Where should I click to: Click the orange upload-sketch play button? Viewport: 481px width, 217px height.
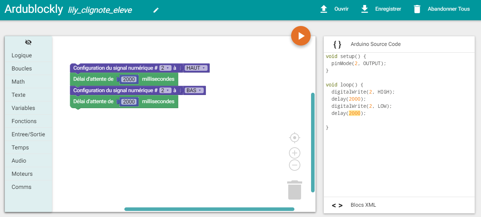click(301, 36)
